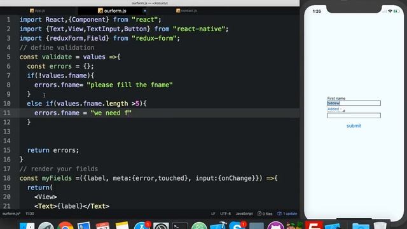Screen dimensions: 407x229
Task: Click line number 18 in the gutter
Action: tap(7, 178)
